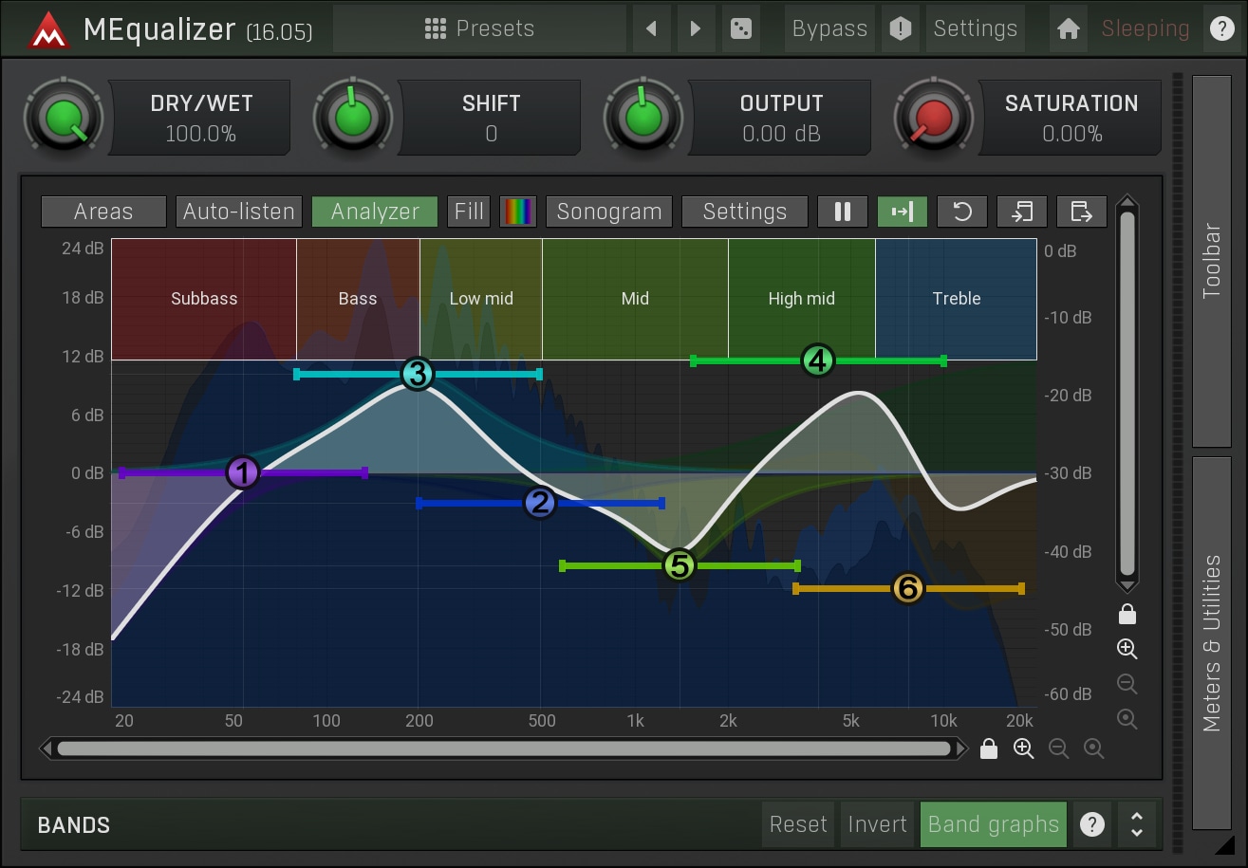Click the OUTPUT knob
This screenshot has width=1248, height=868.
(643, 119)
